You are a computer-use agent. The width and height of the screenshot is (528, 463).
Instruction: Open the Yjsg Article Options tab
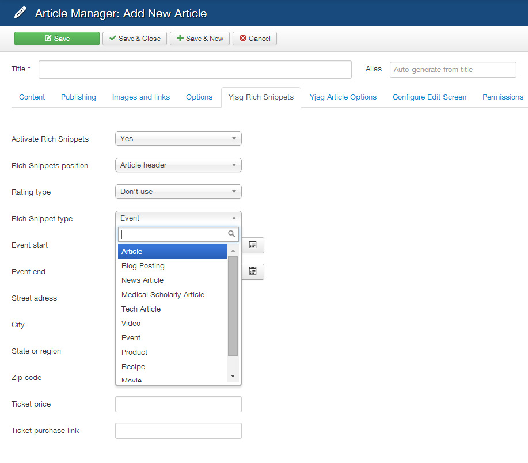click(343, 97)
